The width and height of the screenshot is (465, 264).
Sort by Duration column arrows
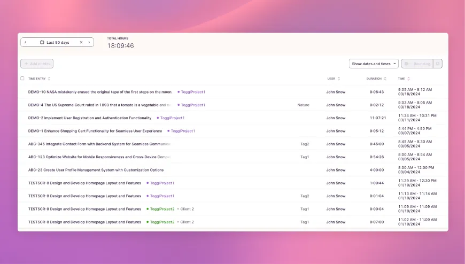click(385, 79)
